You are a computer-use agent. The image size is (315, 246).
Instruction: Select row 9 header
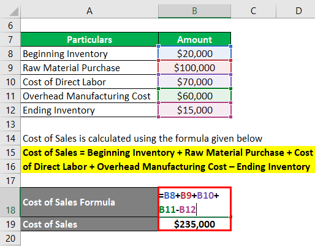pos(10,68)
